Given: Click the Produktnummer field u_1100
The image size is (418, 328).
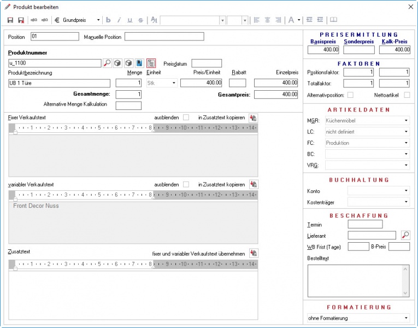Looking at the screenshot, I should pyautogui.click(x=55, y=63).
